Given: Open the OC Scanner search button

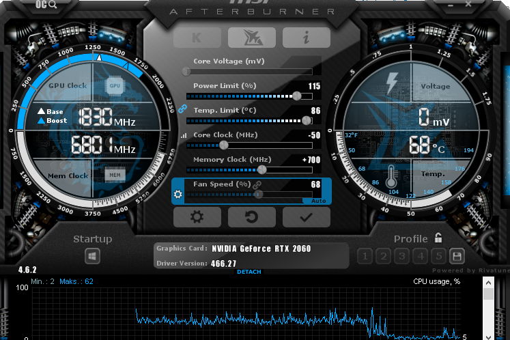Looking at the screenshot, I should pyautogui.click(x=46, y=5).
